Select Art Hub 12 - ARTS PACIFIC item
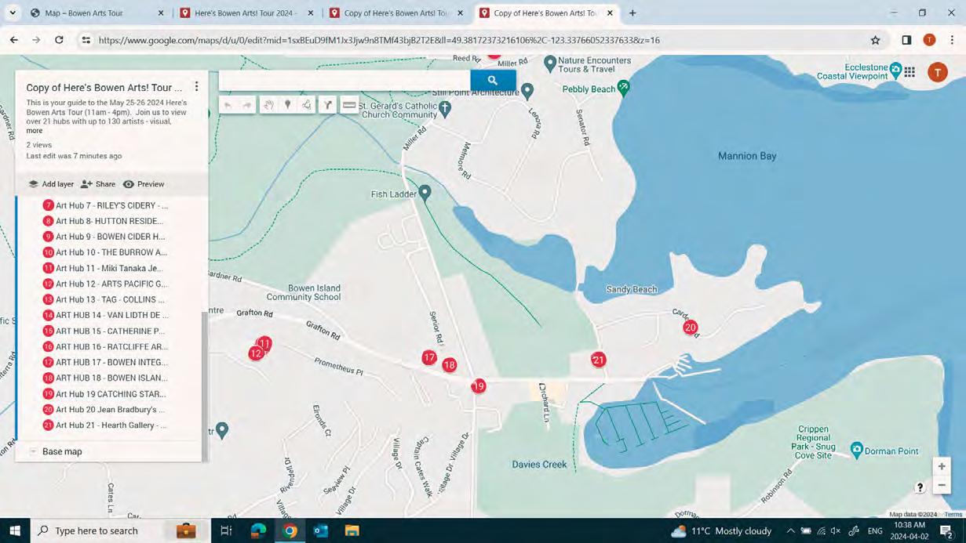Image resolution: width=966 pixels, height=543 pixels. pyautogui.click(x=105, y=284)
